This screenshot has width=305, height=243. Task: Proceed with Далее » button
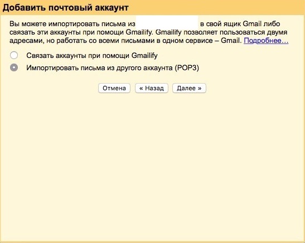pyautogui.click(x=189, y=88)
